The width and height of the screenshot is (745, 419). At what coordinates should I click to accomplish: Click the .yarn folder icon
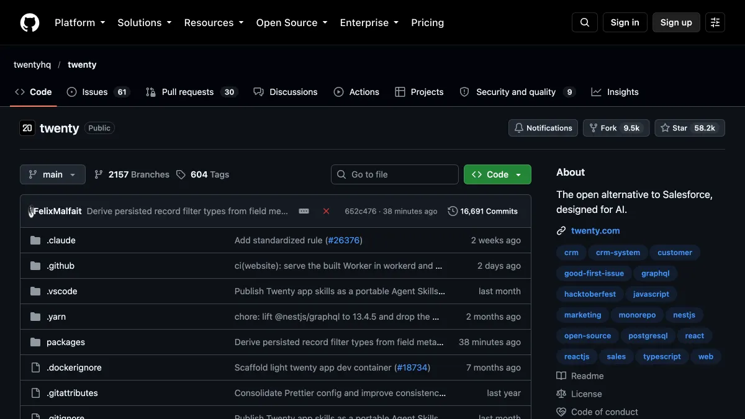[35, 317]
